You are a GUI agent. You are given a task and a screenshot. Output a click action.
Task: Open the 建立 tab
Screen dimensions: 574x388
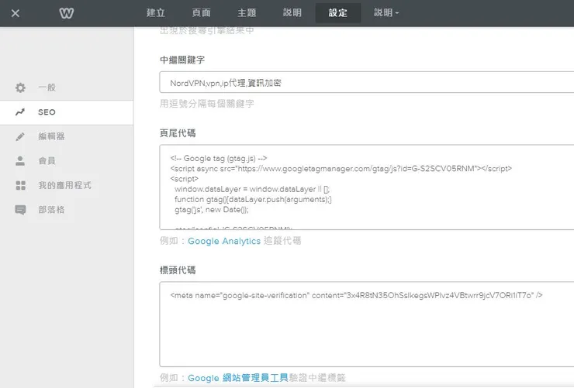pyautogui.click(x=156, y=13)
